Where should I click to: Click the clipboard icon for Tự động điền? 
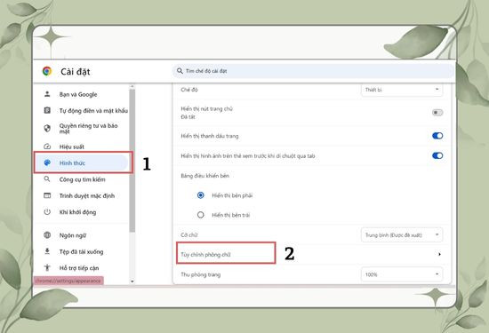tap(47, 110)
